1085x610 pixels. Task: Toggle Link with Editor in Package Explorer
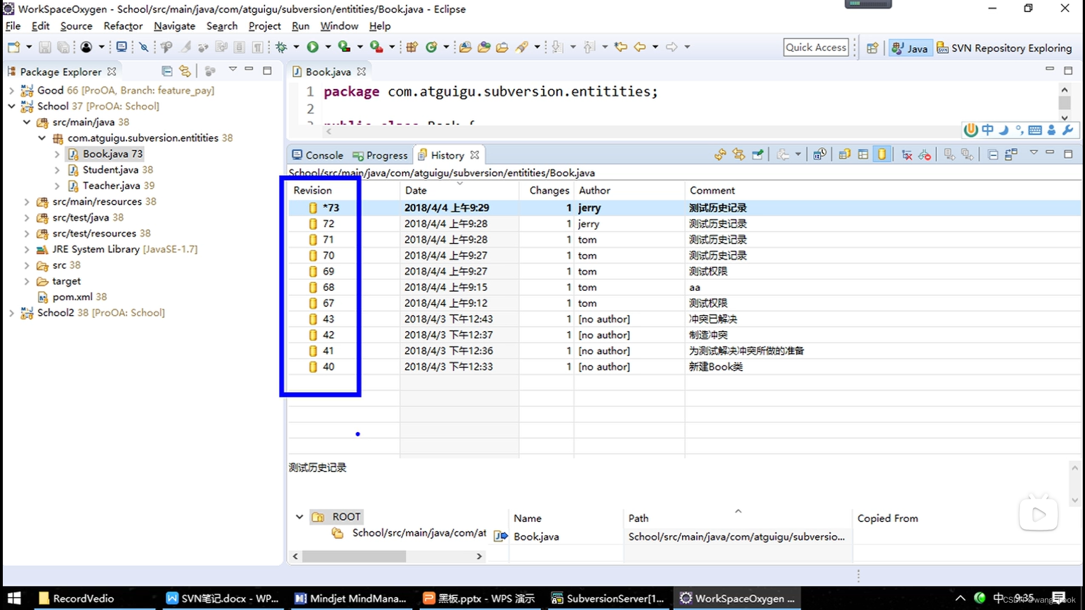[185, 71]
